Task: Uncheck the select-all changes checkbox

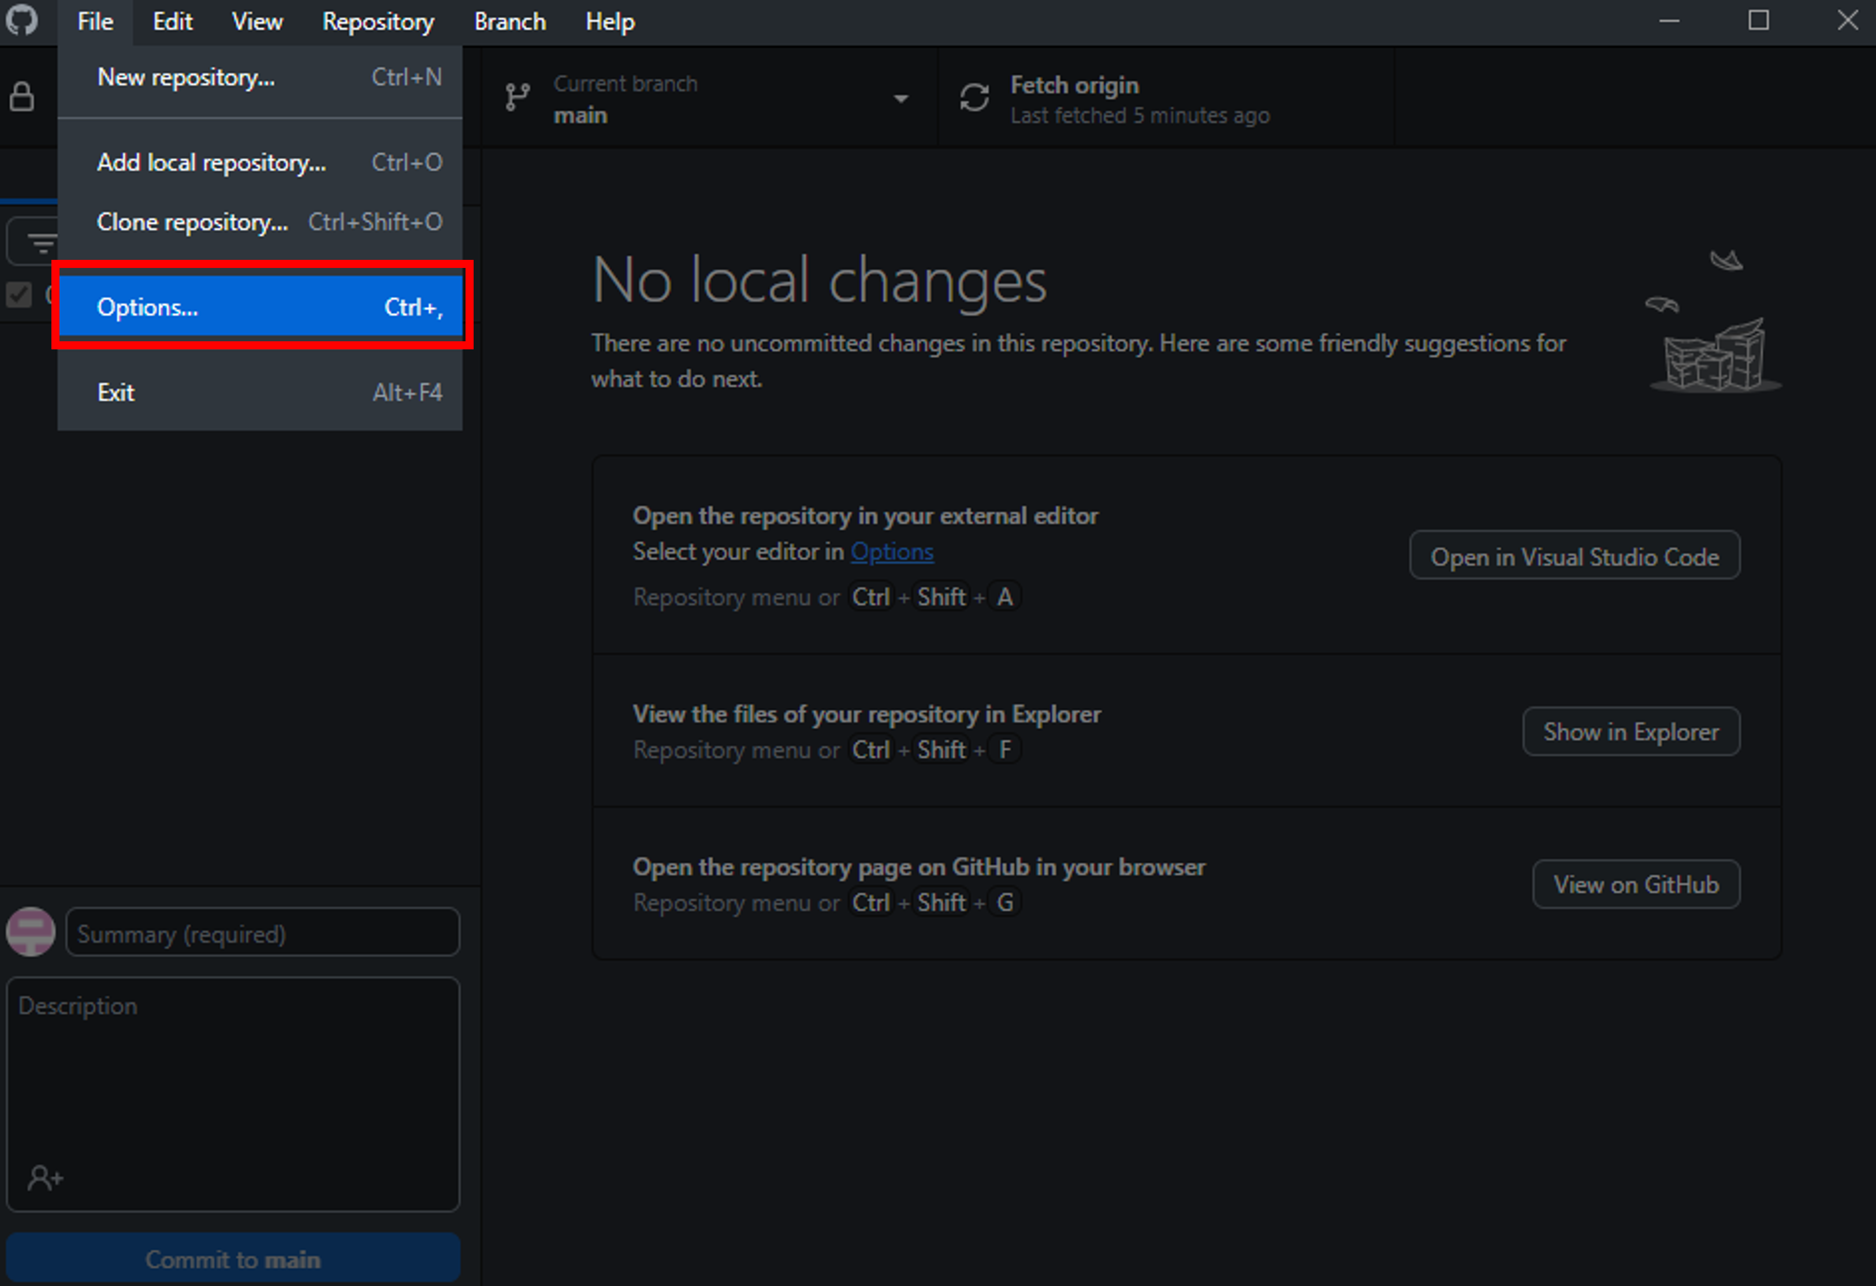Action: (x=20, y=296)
